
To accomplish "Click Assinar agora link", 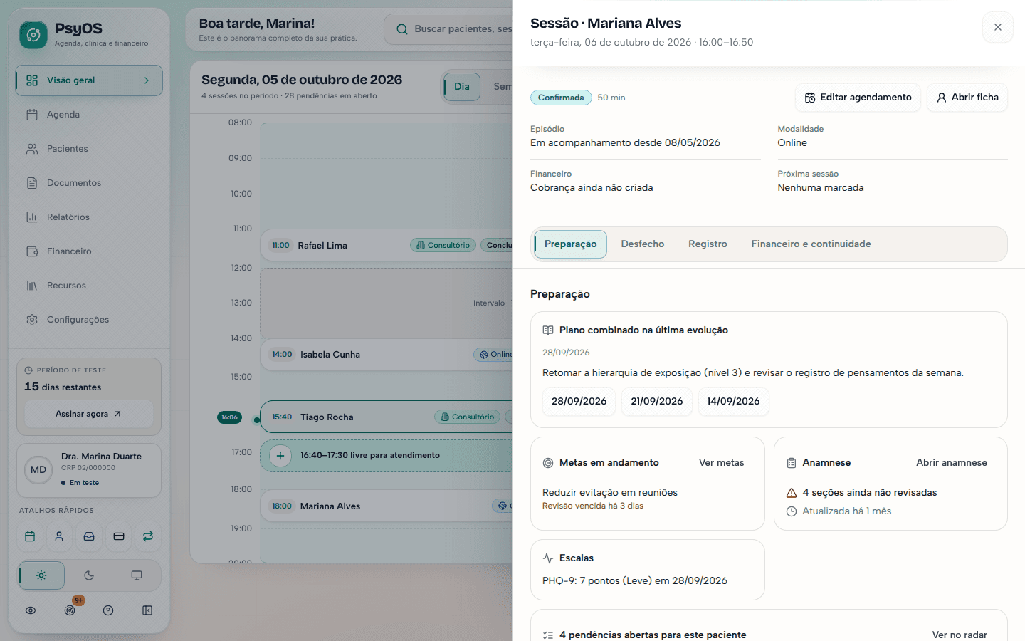I will coord(89,414).
